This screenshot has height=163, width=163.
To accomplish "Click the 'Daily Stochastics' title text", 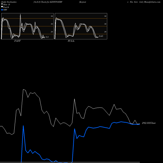I will coord(9,2).
